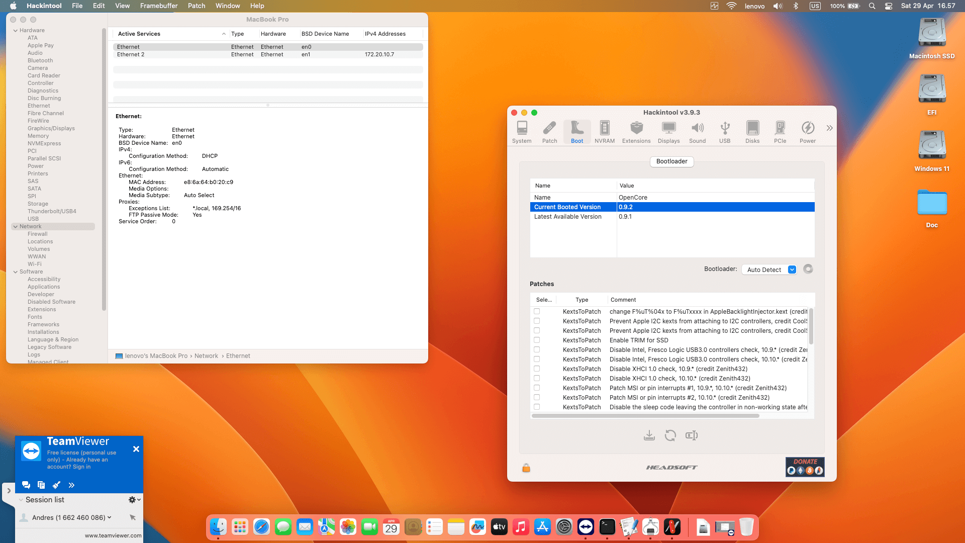Select Graphics/Displays in the sidebar
Viewport: 965px width, 543px height.
(51, 129)
